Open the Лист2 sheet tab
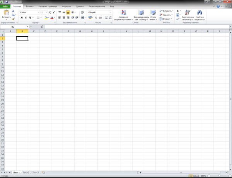Screen dimensions: 232x178 pyautogui.click(x=26, y=173)
